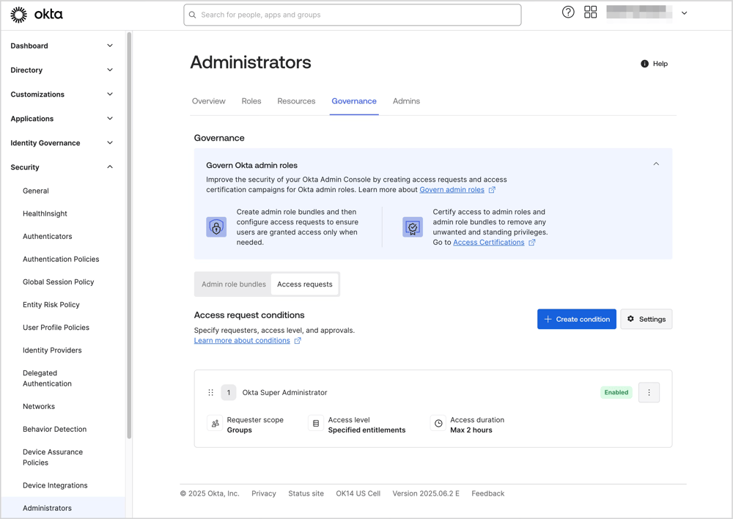Open Delegated Authentication in the sidebar
Image resolution: width=733 pixels, height=519 pixels.
pos(47,378)
